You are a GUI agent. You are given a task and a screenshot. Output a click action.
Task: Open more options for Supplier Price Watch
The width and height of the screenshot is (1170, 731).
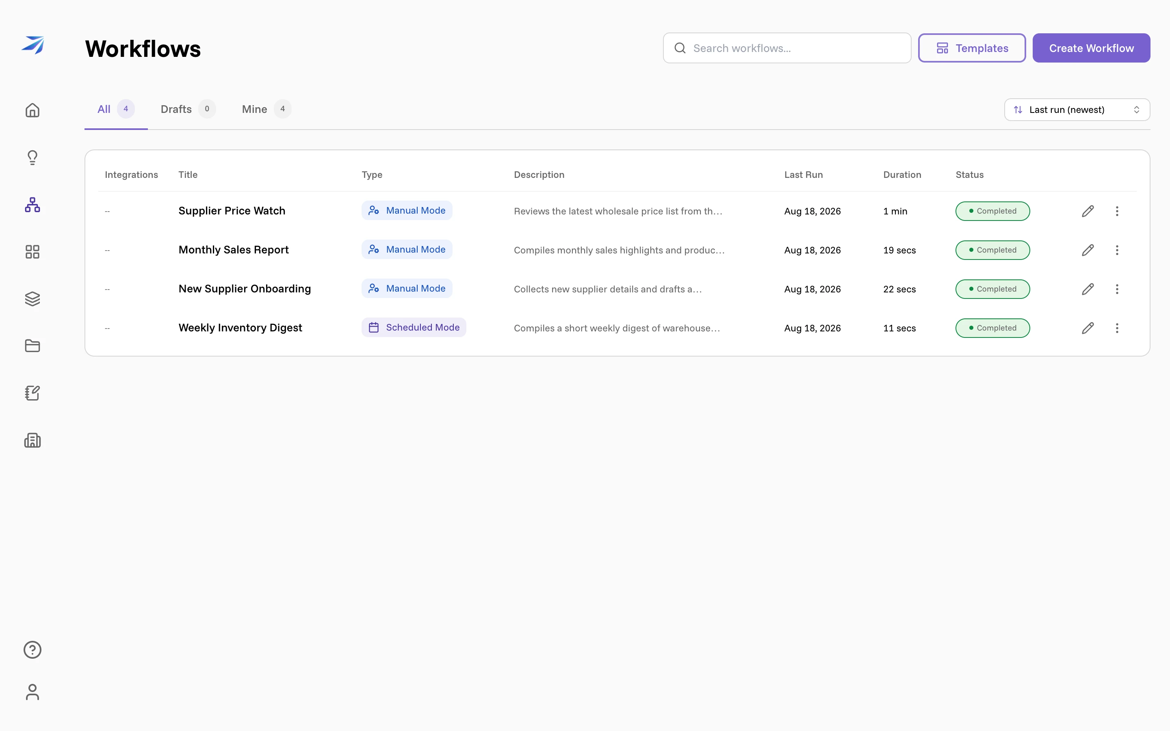pyautogui.click(x=1117, y=211)
